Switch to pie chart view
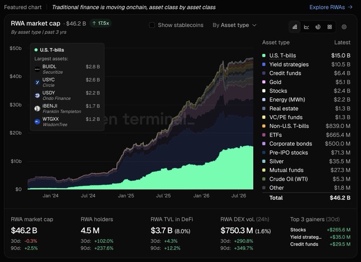Image resolution: width=361 pixels, height=262 pixels. click(318, 27)
